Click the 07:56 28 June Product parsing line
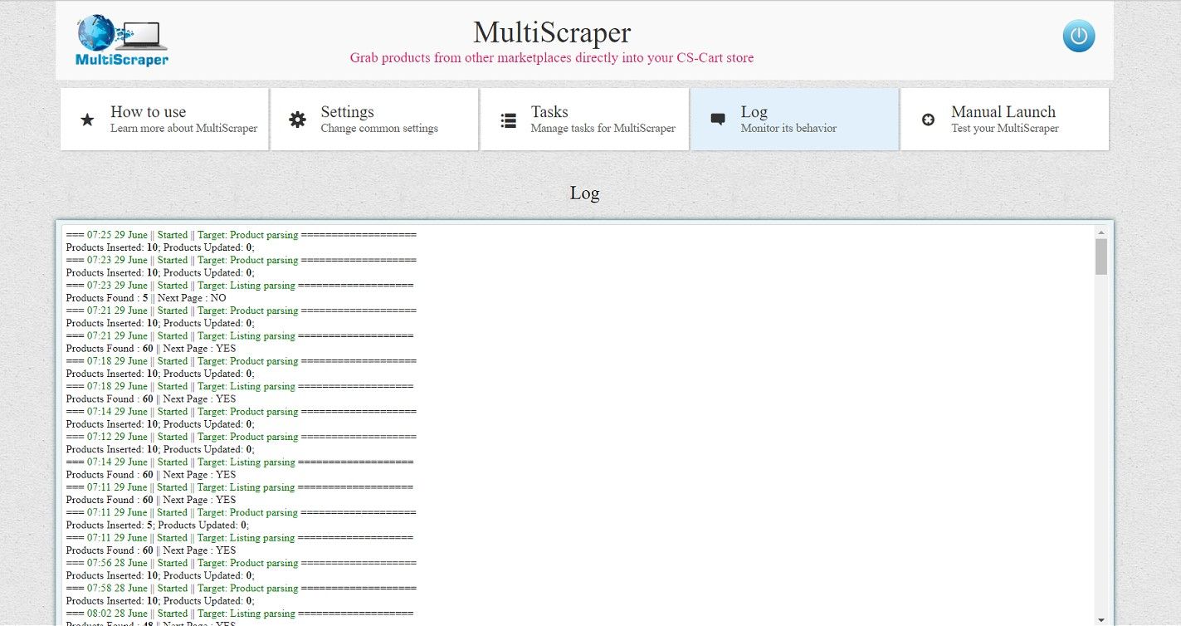Screen dimensions: 1181x626 242,563
